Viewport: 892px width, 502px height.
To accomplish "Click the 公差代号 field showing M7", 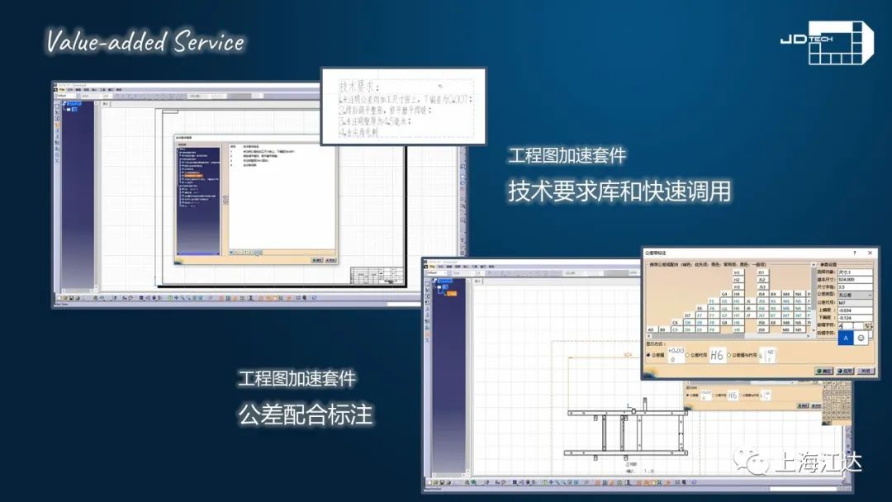I will [x=855, y=303].
